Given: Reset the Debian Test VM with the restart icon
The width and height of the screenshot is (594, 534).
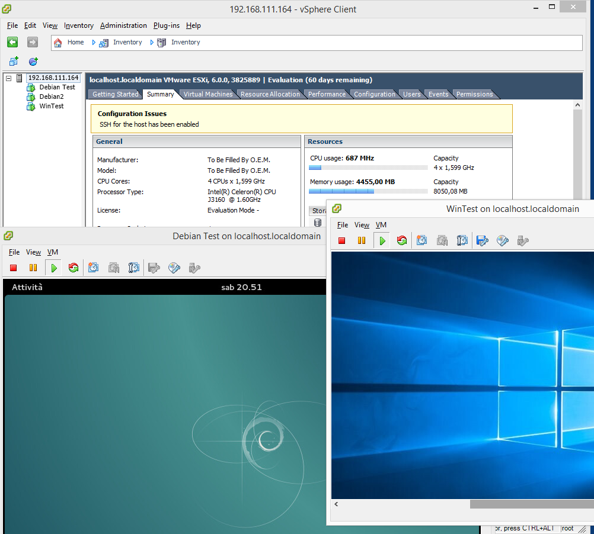Looking at the screenshot, I should click(x=74, y=268).
